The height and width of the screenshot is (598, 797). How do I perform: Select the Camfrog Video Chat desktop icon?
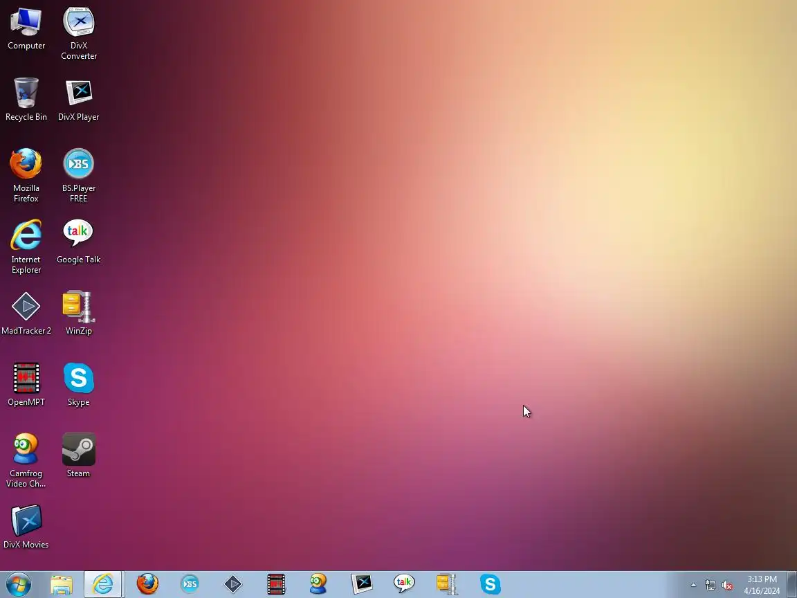coord(26,461)
